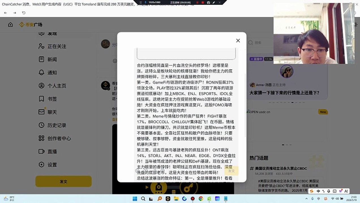This screenshot has height=203, width=360.
Task: Open the clock showing 21:03
Action: [351, 199]
